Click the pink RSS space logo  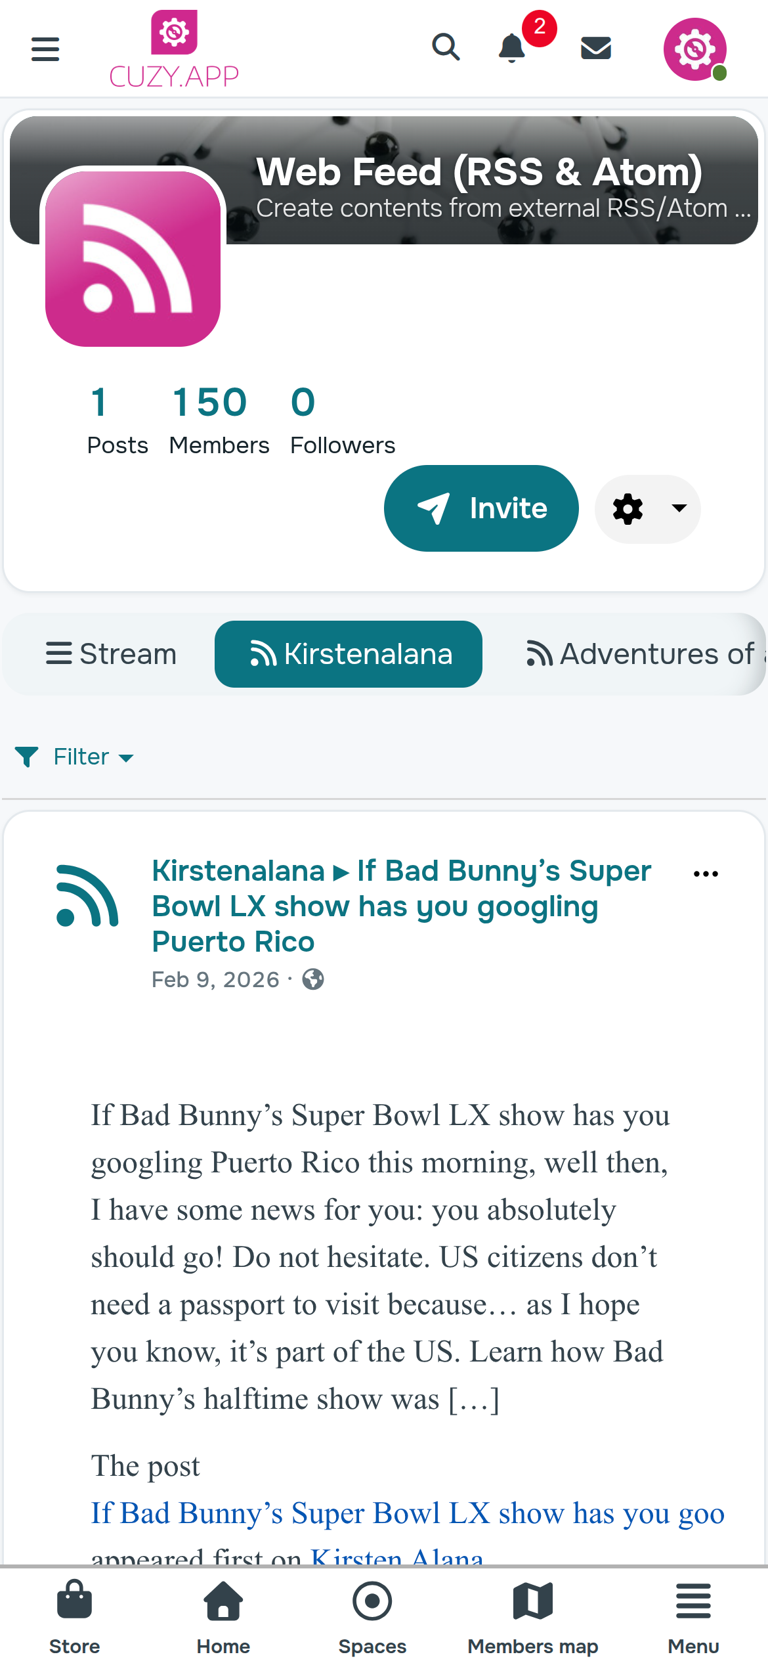pyautogui.click(x=133, y=259)
